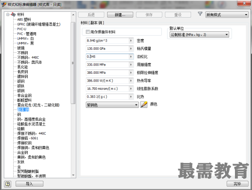
Task: Click the 保存 button
Action: [149, 15]
